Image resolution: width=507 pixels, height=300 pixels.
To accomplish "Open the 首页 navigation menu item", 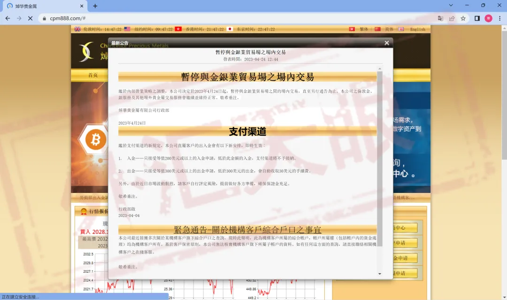I will point(93,75).
